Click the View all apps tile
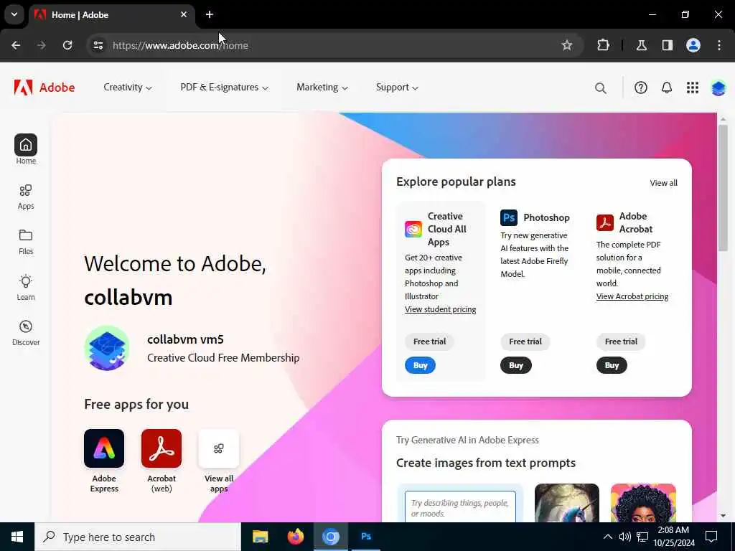 [x=219, y=448]
